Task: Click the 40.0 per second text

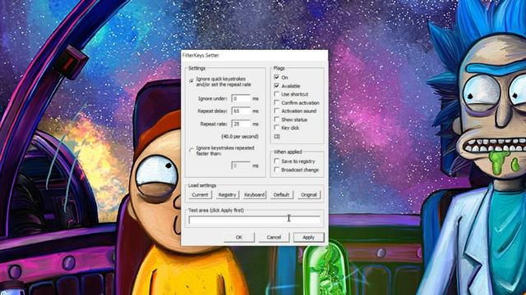Action: click(x=240, y=137)
